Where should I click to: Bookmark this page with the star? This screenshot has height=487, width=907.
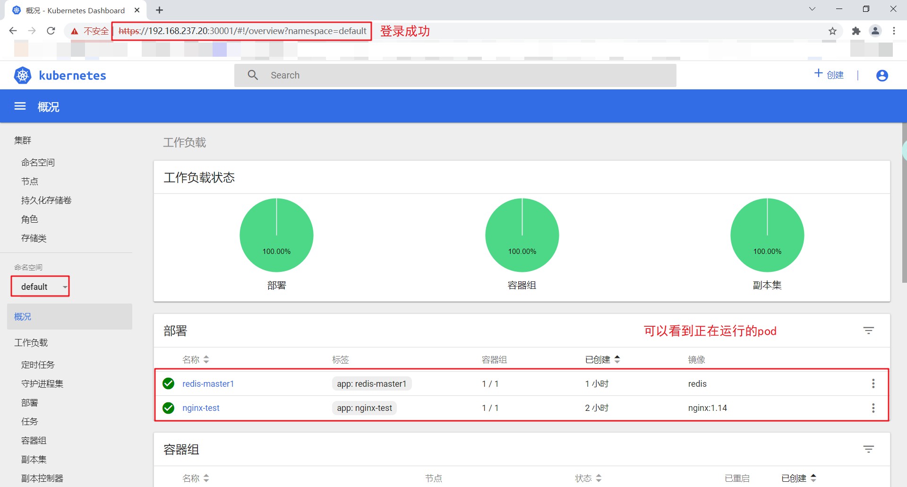[832, 31]
